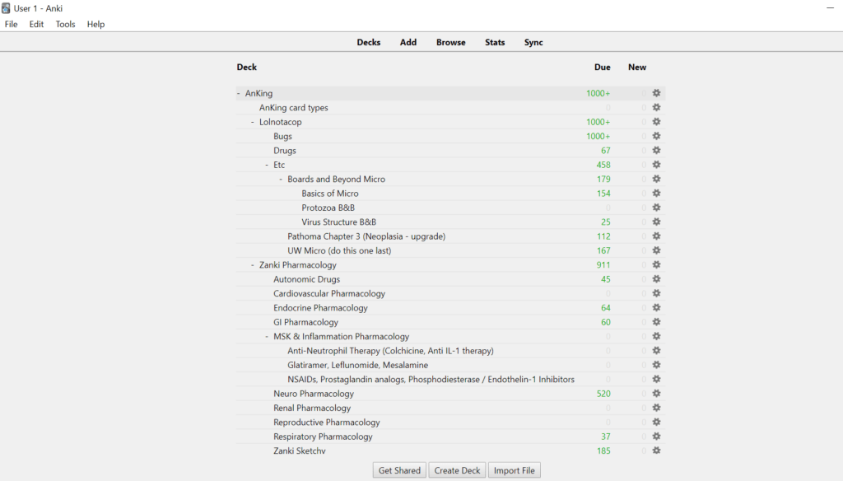Open AnKing card types deck
This screenshot has width=843, height=481.
[294, 108]
